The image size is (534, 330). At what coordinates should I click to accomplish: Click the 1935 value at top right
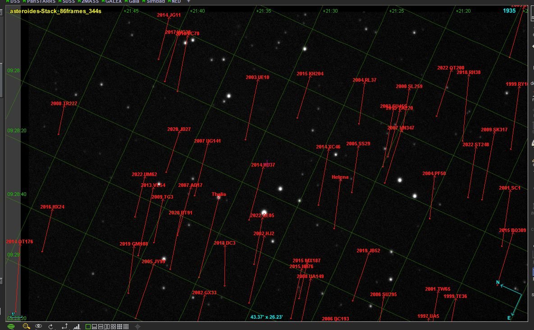[509, 10]
